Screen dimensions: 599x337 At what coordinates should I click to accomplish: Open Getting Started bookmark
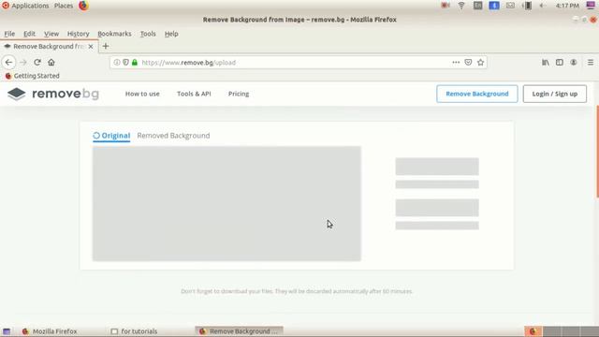33,76
